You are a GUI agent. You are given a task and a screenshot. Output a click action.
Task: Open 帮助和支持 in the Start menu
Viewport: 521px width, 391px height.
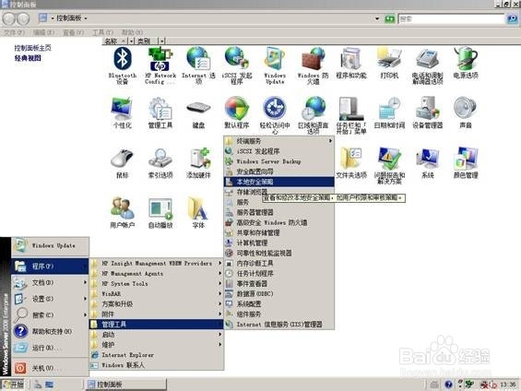(x=50, y=331)
